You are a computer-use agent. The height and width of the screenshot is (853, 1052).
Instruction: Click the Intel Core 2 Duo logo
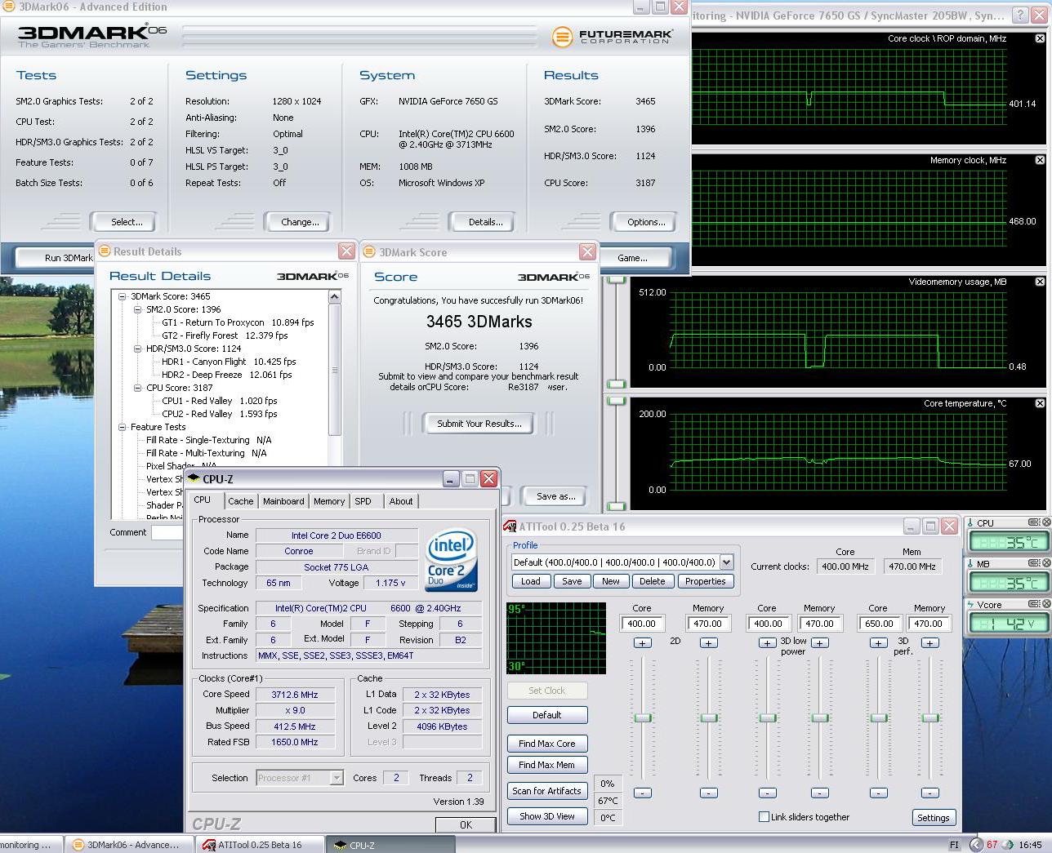point(451,562)
